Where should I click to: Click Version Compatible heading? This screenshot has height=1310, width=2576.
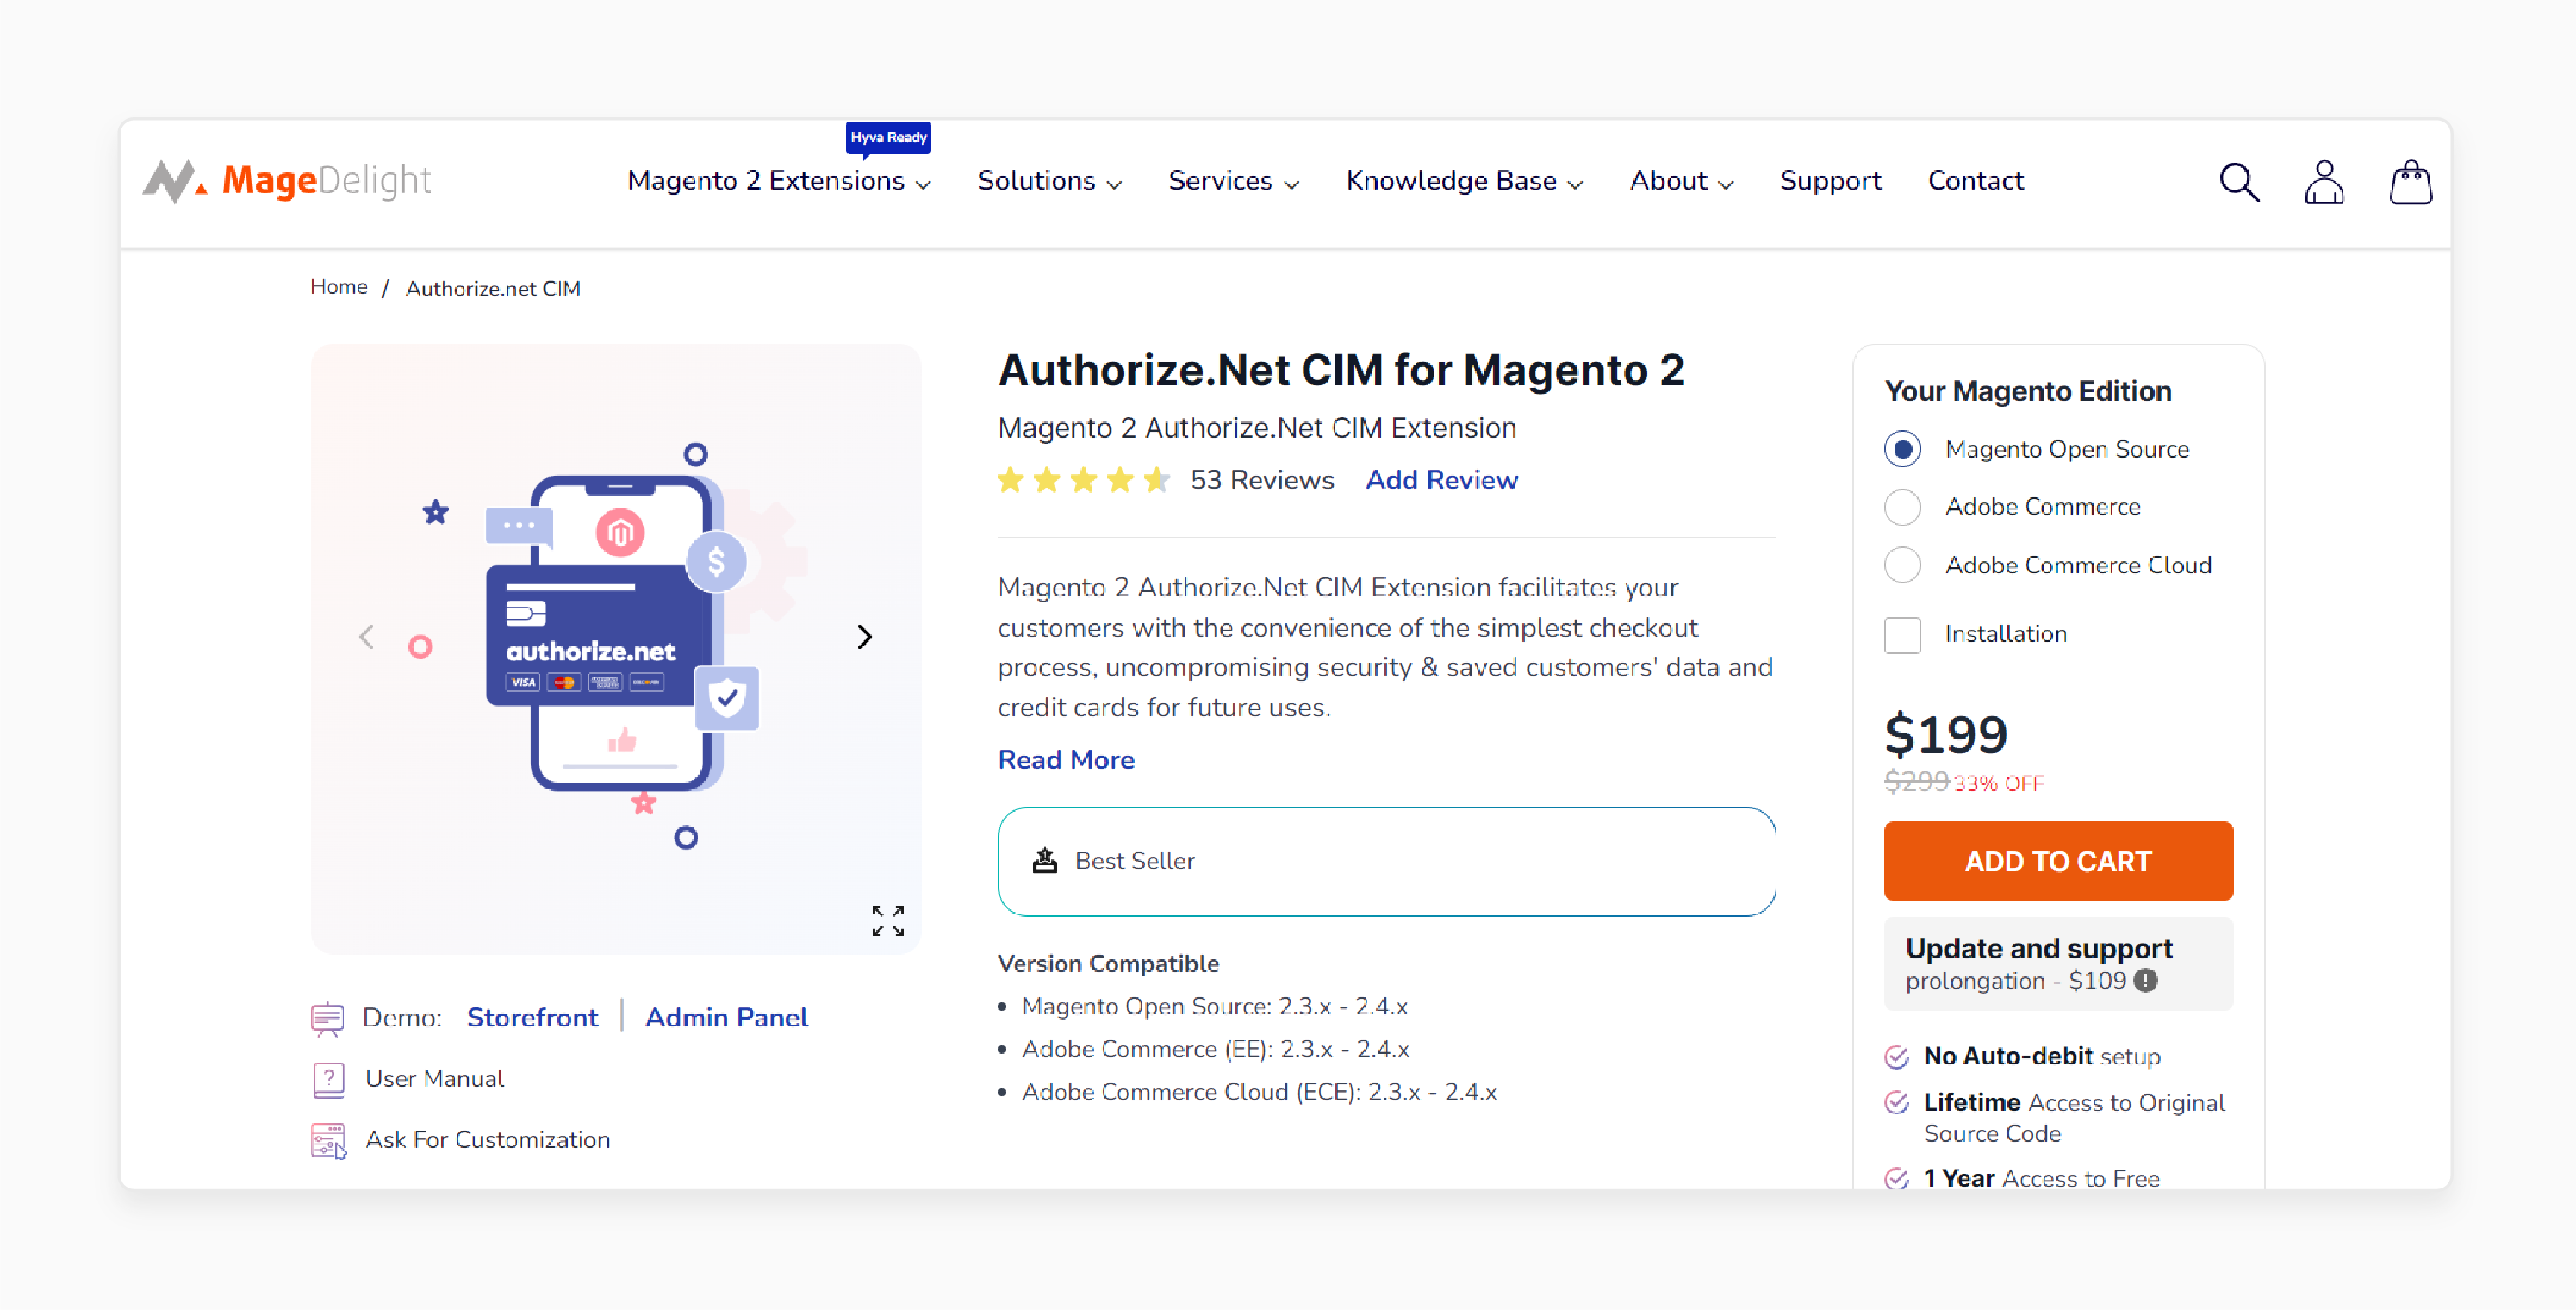point(1108,964)
